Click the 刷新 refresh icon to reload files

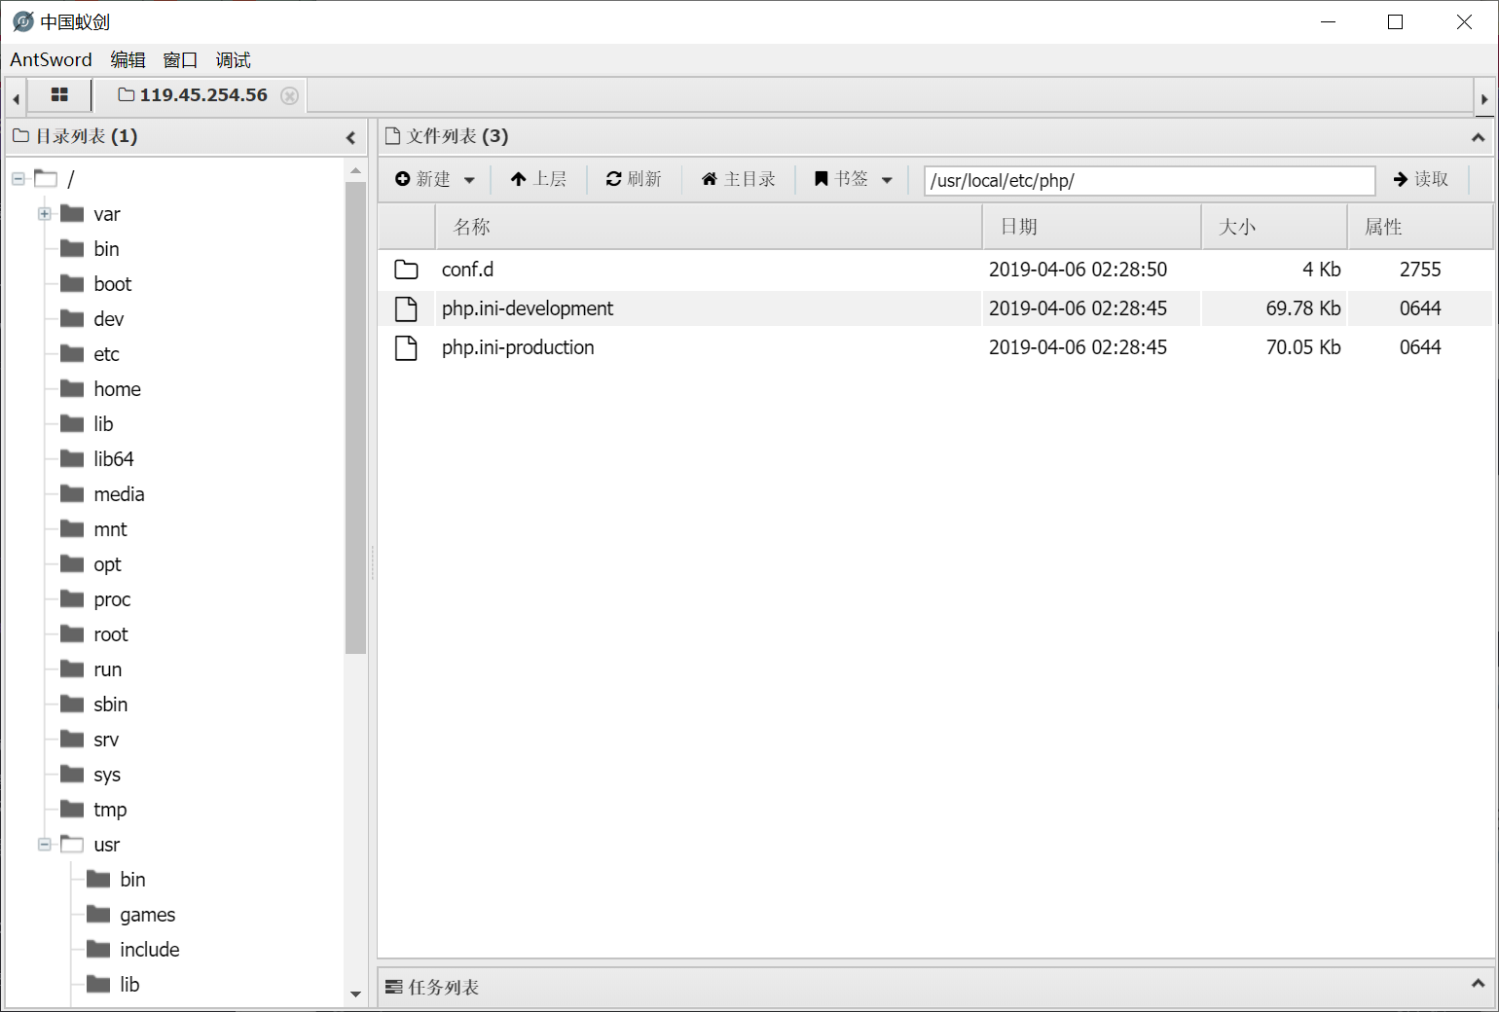[612, 178]
